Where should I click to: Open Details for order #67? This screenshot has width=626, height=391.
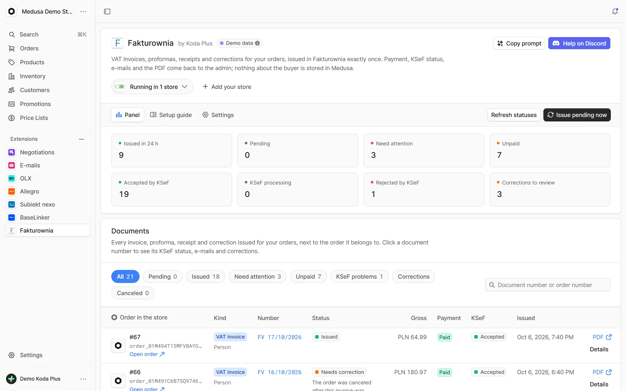(x=599, y=349)
